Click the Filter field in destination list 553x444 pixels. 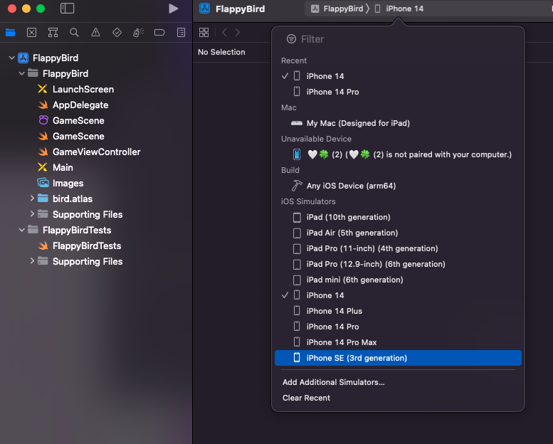398,39
